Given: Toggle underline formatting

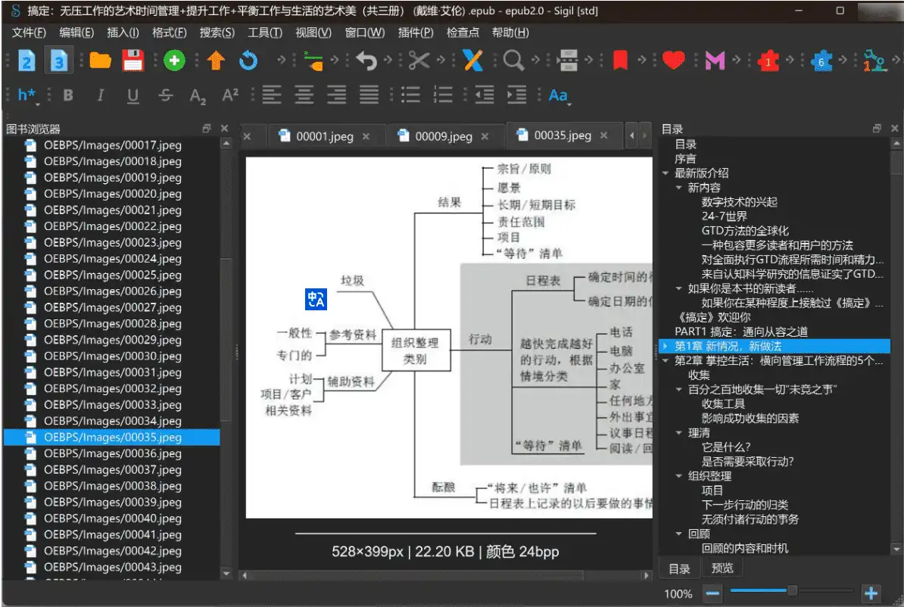Looking at the screenshot, I should (132, 95).
